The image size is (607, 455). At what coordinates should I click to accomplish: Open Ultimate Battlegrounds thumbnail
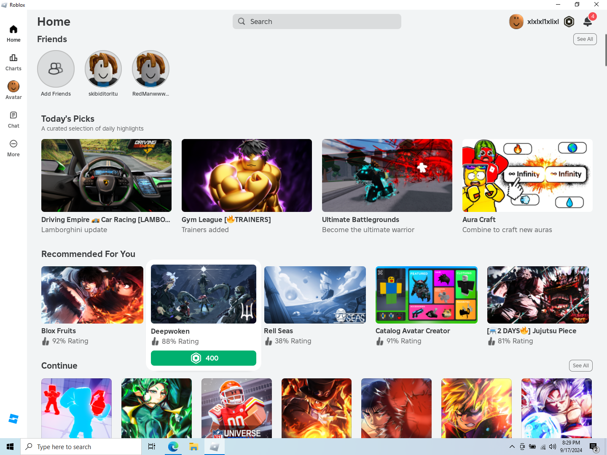tap(387, 175)
